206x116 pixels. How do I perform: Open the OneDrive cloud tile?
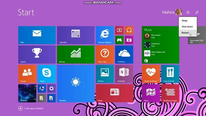click(124, 54)
